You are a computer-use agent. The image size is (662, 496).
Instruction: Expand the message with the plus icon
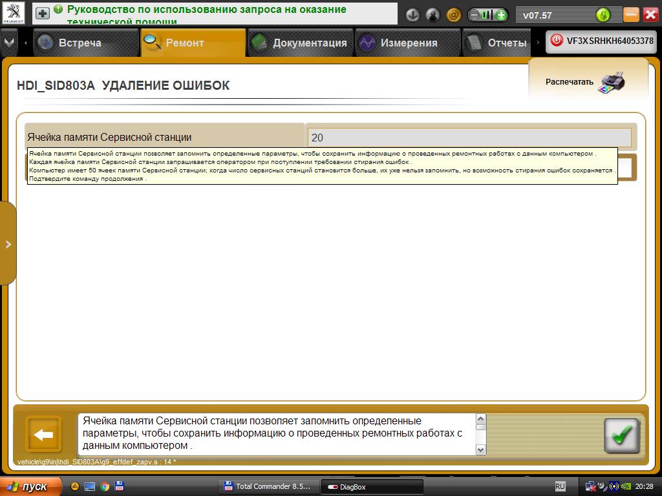pos(42,13)
